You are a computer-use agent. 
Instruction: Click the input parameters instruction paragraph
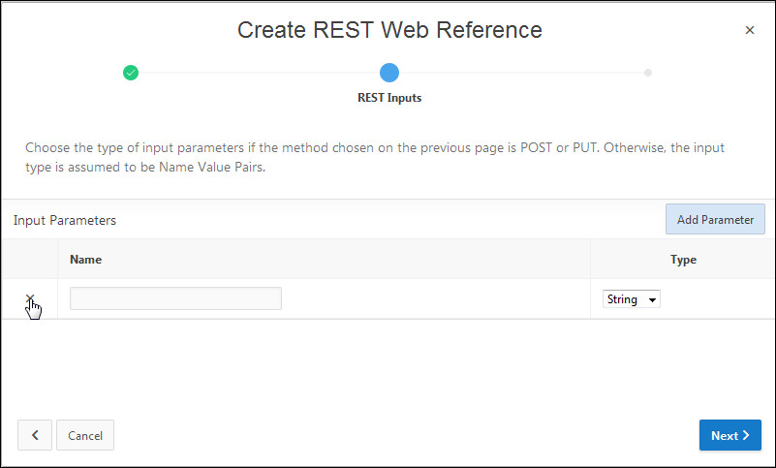click(375, 157)
